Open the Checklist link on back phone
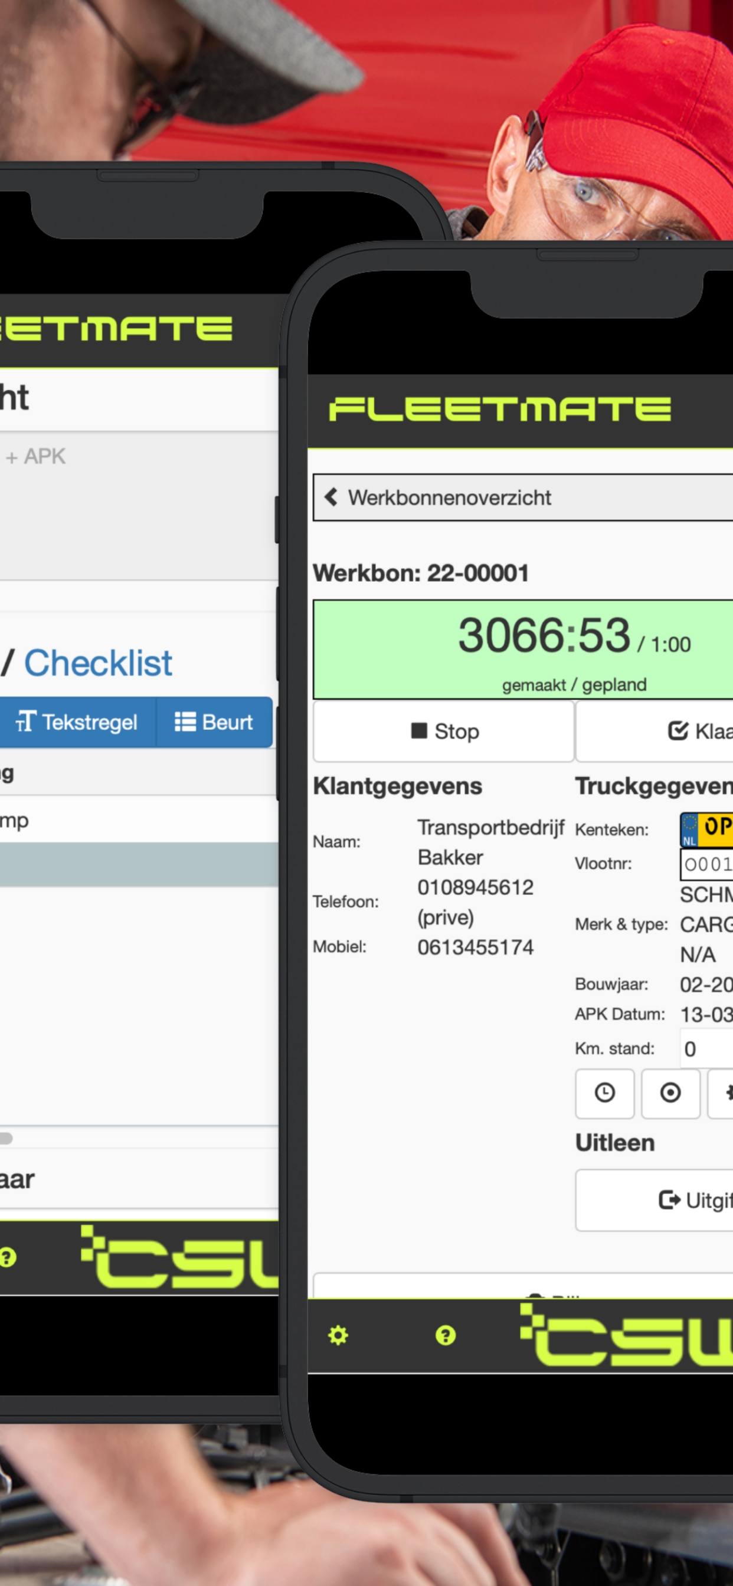Viewport: 733px width, 1586px height. 98,663
